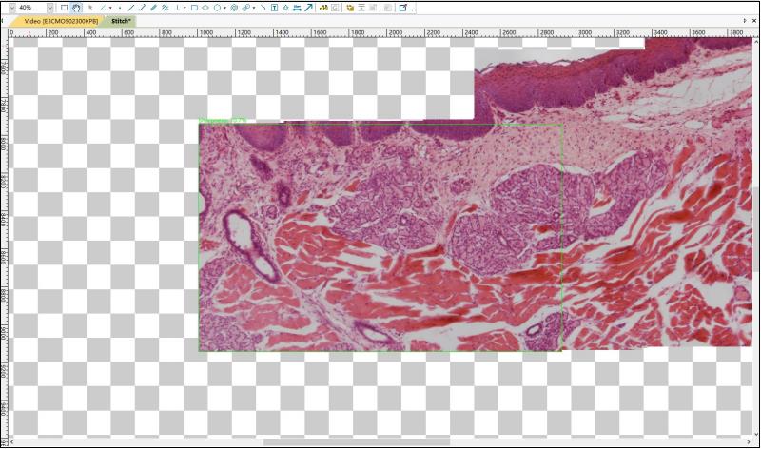Choose the angle measurement tool

[x=103, y=7]
